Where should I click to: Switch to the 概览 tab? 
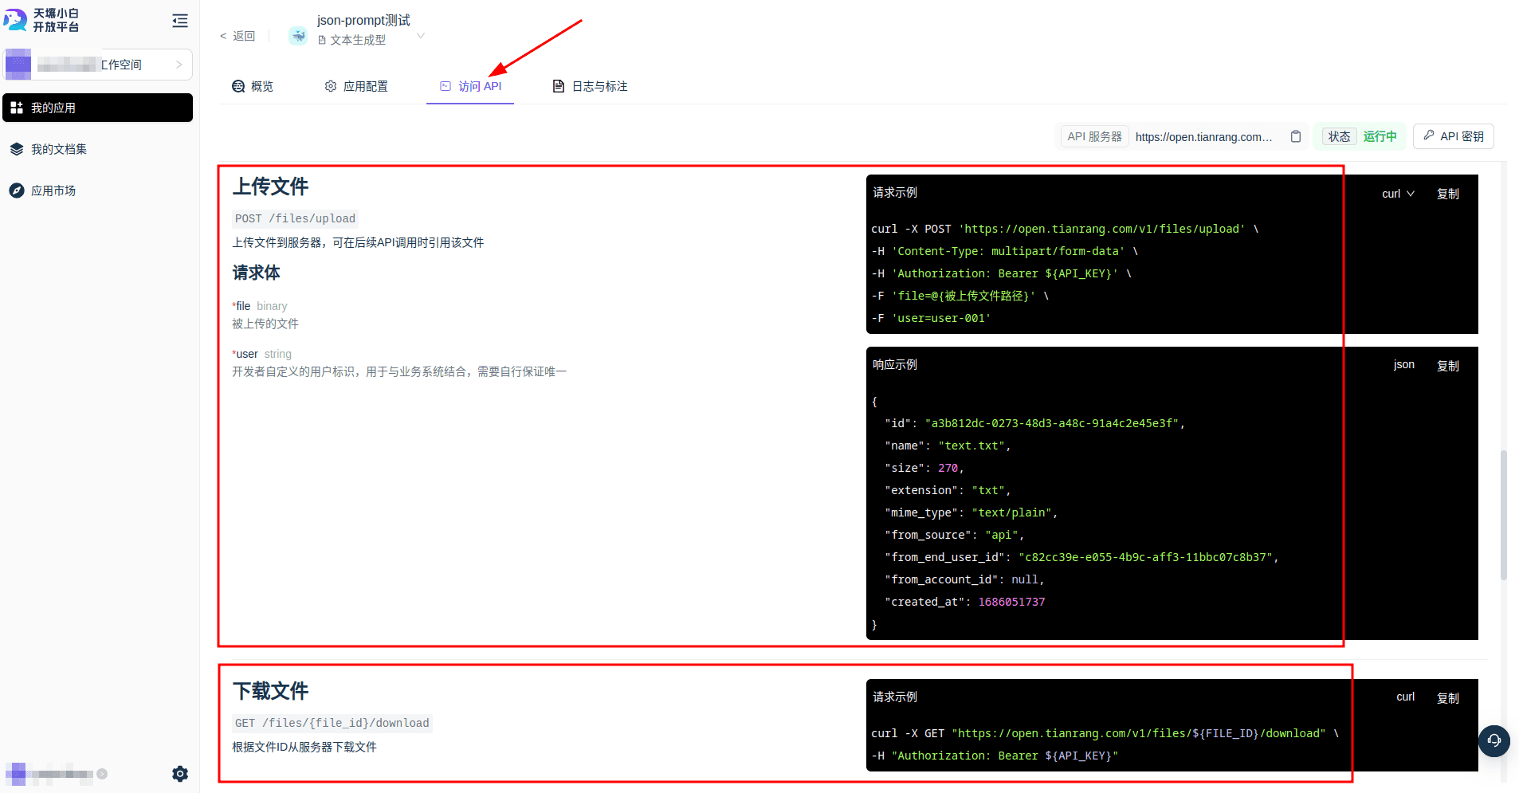point(253,86)
